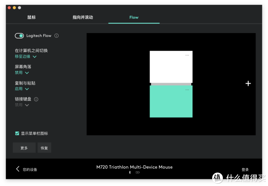Viewport: 268px width, 186px height.
Task: Uncheck the 显示菜单栏图标 checkbox
Action: [x=17, y=133]
